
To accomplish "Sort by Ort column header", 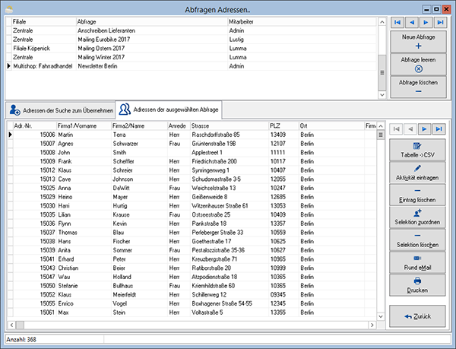I will [x=331, y=125].
